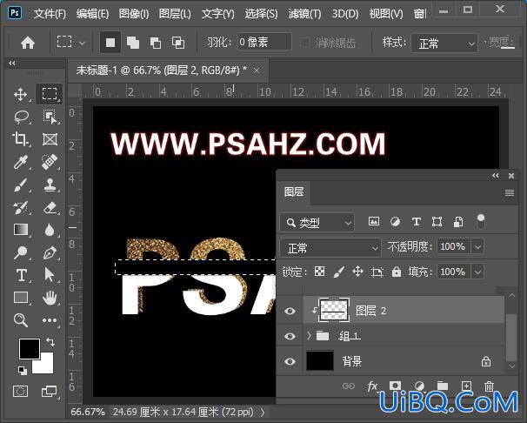The width and height of the screenshot is (527, 423).
Task: Filter layers by pixel layers icon
Action: [374, 221]
